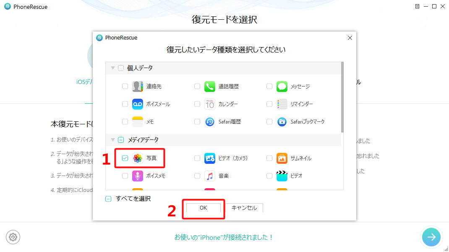Click the Messages (メッセージ) bubble icon

pos(282,86)
